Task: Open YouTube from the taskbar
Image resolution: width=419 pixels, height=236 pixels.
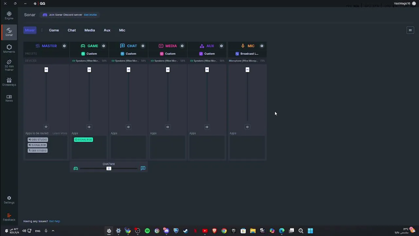Action: coord(205,231)
